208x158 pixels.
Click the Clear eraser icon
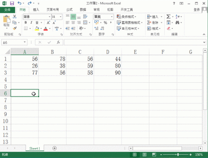click(169, 28)
